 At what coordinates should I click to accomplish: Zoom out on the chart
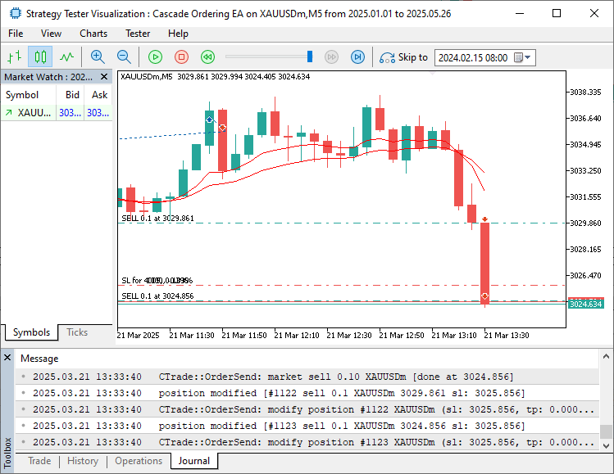(124, 56)
